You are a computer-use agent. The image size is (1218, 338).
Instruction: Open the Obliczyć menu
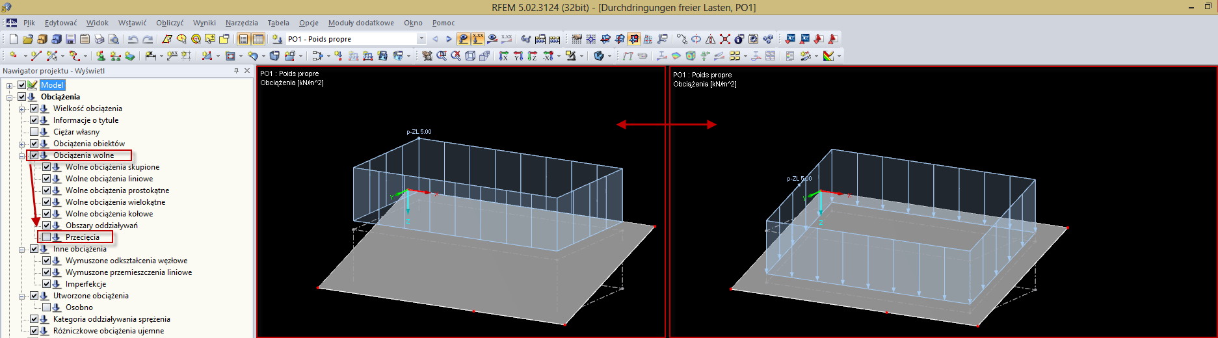[x=170, y=23]
